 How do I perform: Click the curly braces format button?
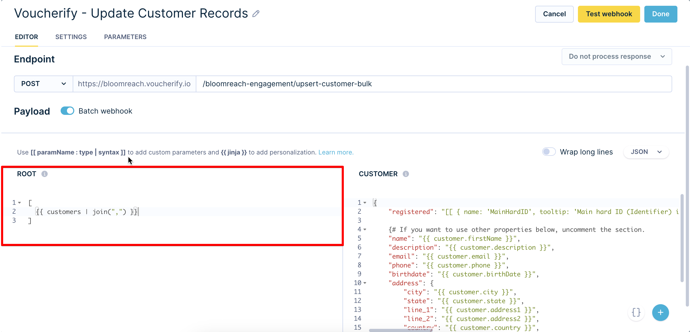click(636, 312)
